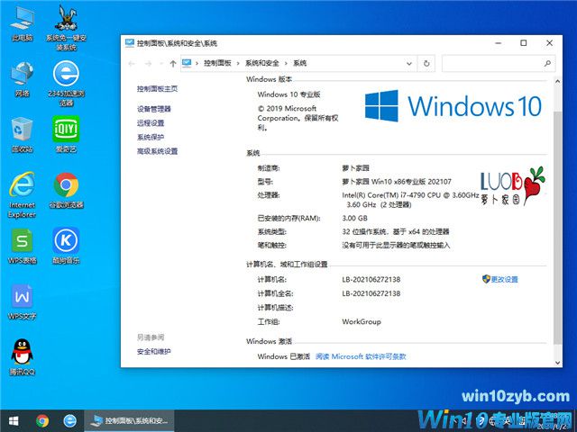
Task: Minimize the system window
Action: tap(499, 43)
